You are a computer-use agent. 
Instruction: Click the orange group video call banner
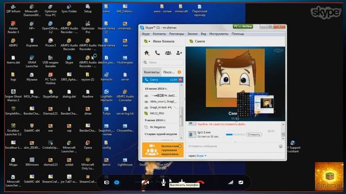tap(163, 150)
